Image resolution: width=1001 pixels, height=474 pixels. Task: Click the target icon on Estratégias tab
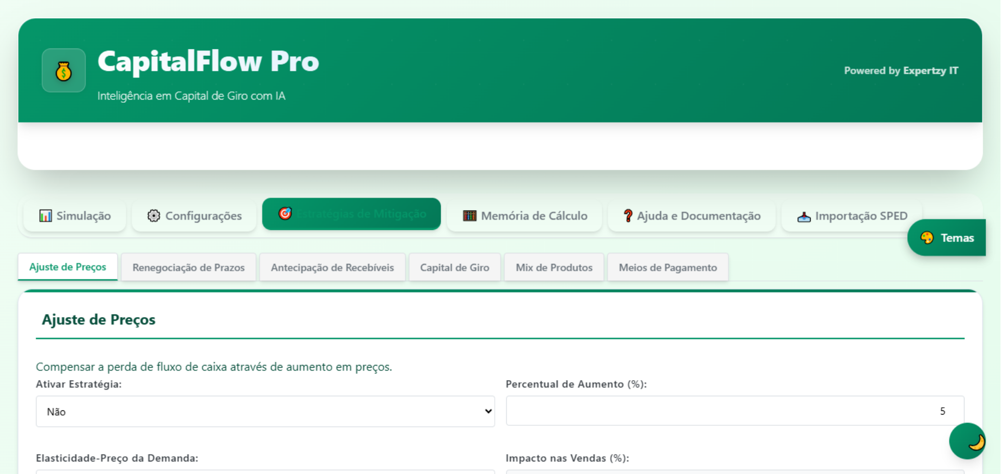tap(285, 214)
